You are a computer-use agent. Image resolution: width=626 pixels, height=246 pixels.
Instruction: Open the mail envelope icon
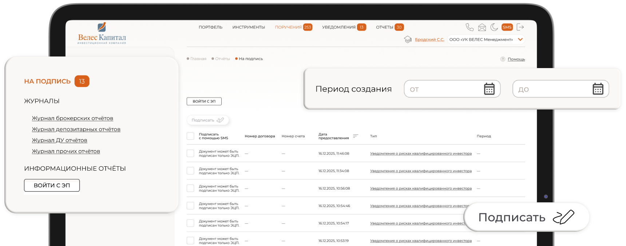[482, 27]
